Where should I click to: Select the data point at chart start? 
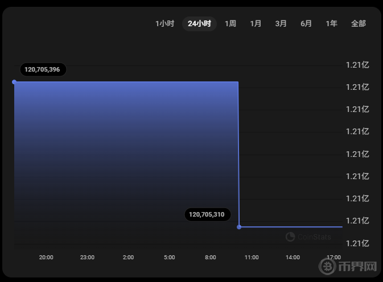[x=14, y=82]
